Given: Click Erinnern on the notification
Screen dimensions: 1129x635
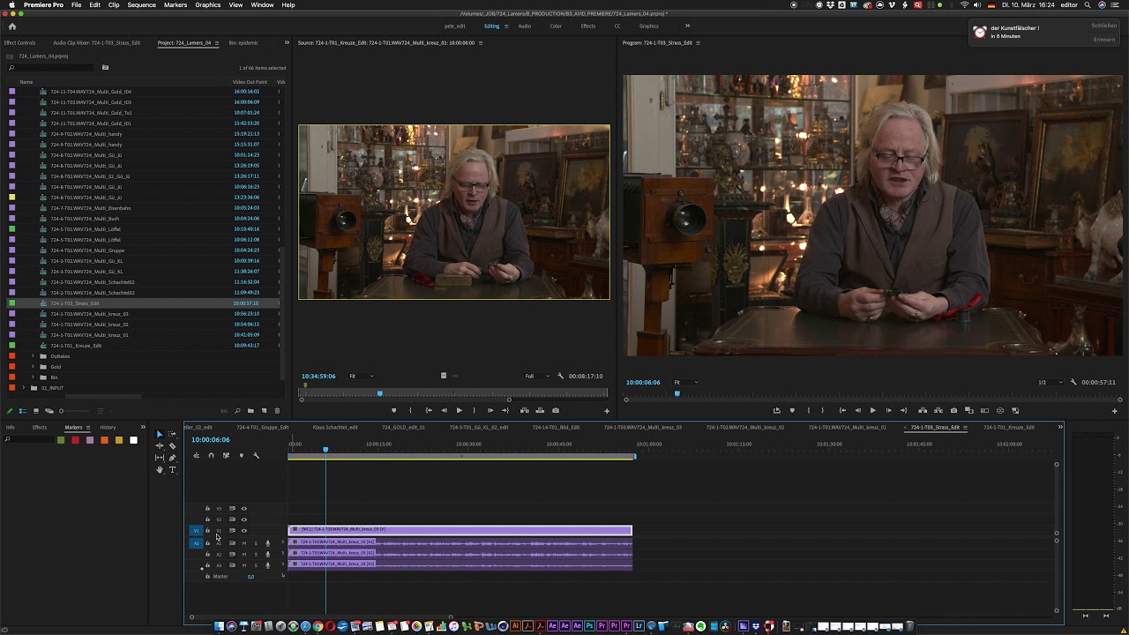Looking at the screenshot, I should click(1104, 40).
